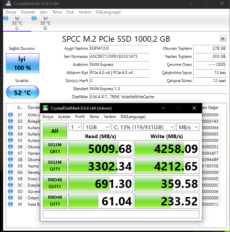The width and height of the screenshot is (230, 232).
Task: Open Ayarlar menu in CrystalDiskMark
Action: tap(64, 117)
